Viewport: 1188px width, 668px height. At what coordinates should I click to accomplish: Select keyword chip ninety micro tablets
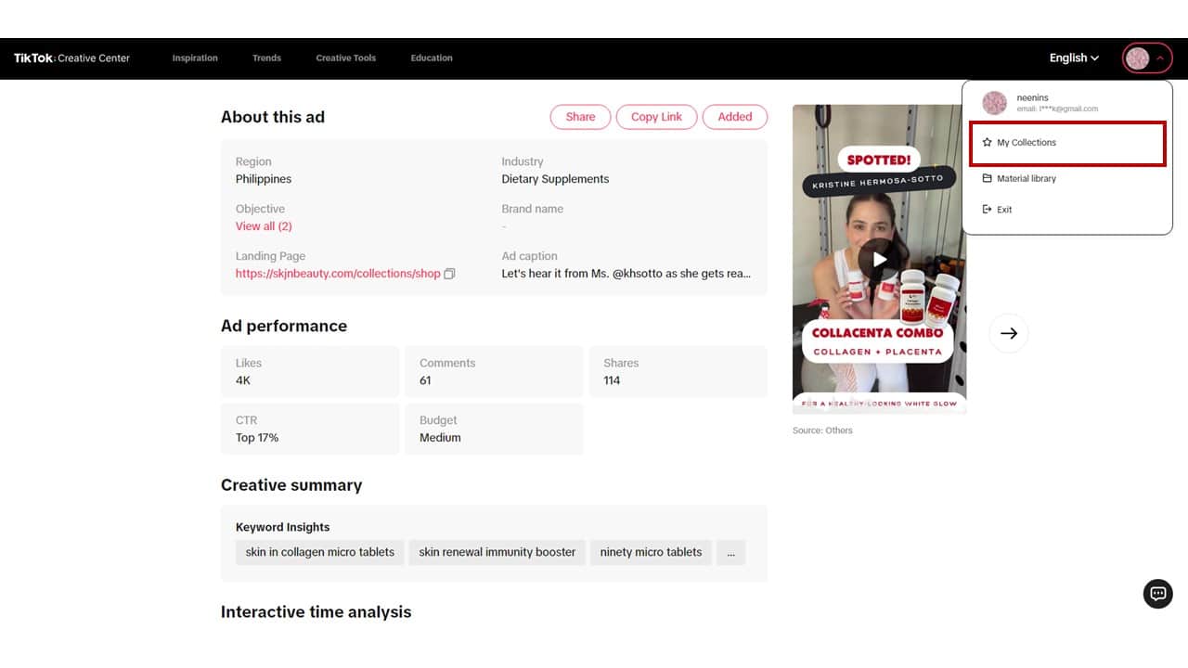pyautogui.click(x=651, y=552)
